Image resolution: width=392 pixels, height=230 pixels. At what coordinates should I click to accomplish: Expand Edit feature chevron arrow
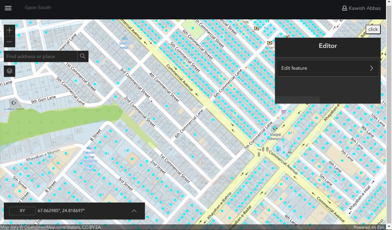click(372, 68)
